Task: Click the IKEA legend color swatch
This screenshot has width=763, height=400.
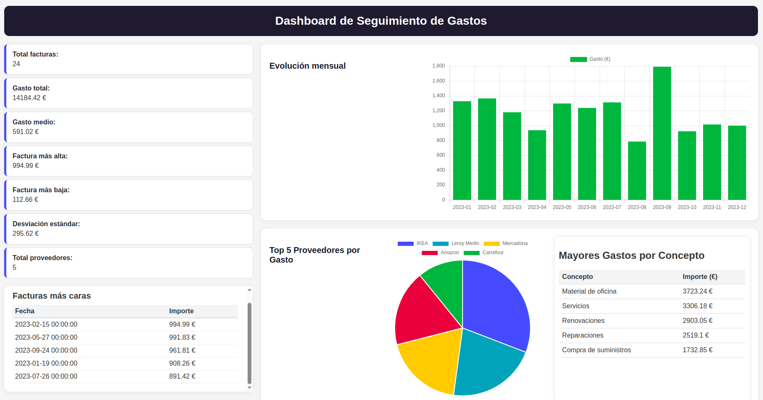Action: (x=406, y=244)
